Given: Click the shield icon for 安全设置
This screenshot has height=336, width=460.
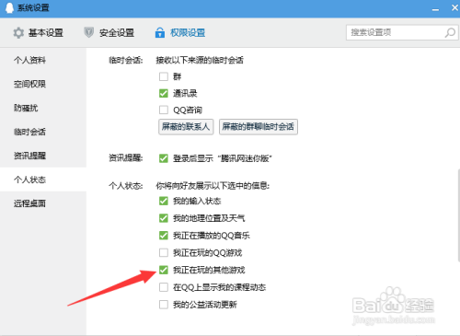Looking at the screenshot, I should (x=88, y=32).
